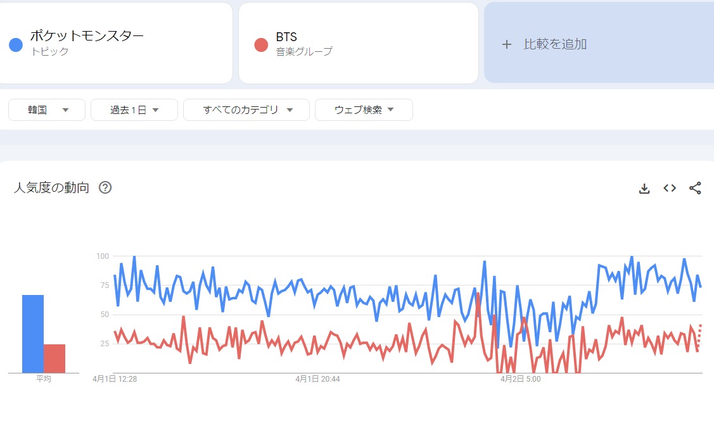Click the red average bar
This screenshot has width=714, height=426.
pyautogui.click(x=54, y=358)
